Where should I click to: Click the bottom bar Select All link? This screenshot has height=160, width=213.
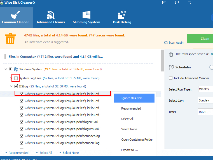[46, 153]
